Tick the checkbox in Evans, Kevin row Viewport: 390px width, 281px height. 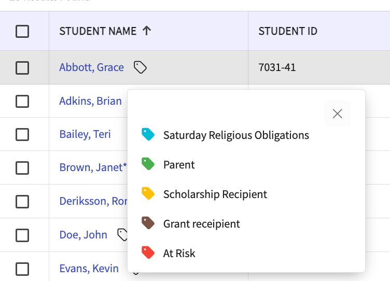[22, 269]
